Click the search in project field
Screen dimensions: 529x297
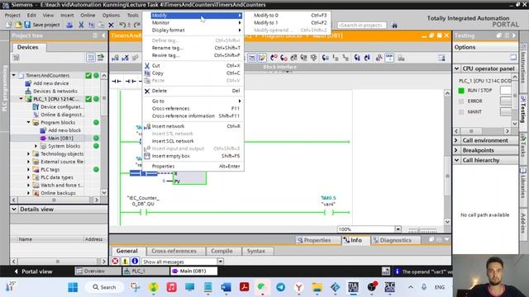(361, 25)
